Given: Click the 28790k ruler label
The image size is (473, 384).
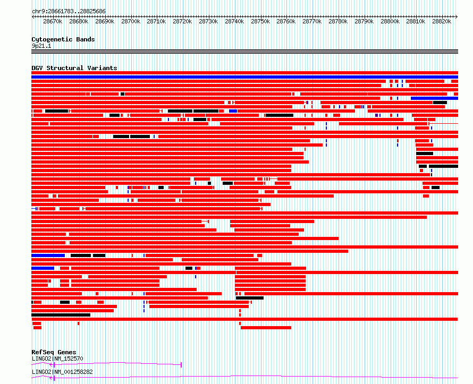Looking at the screenshot, I should [x=364, y=21].
